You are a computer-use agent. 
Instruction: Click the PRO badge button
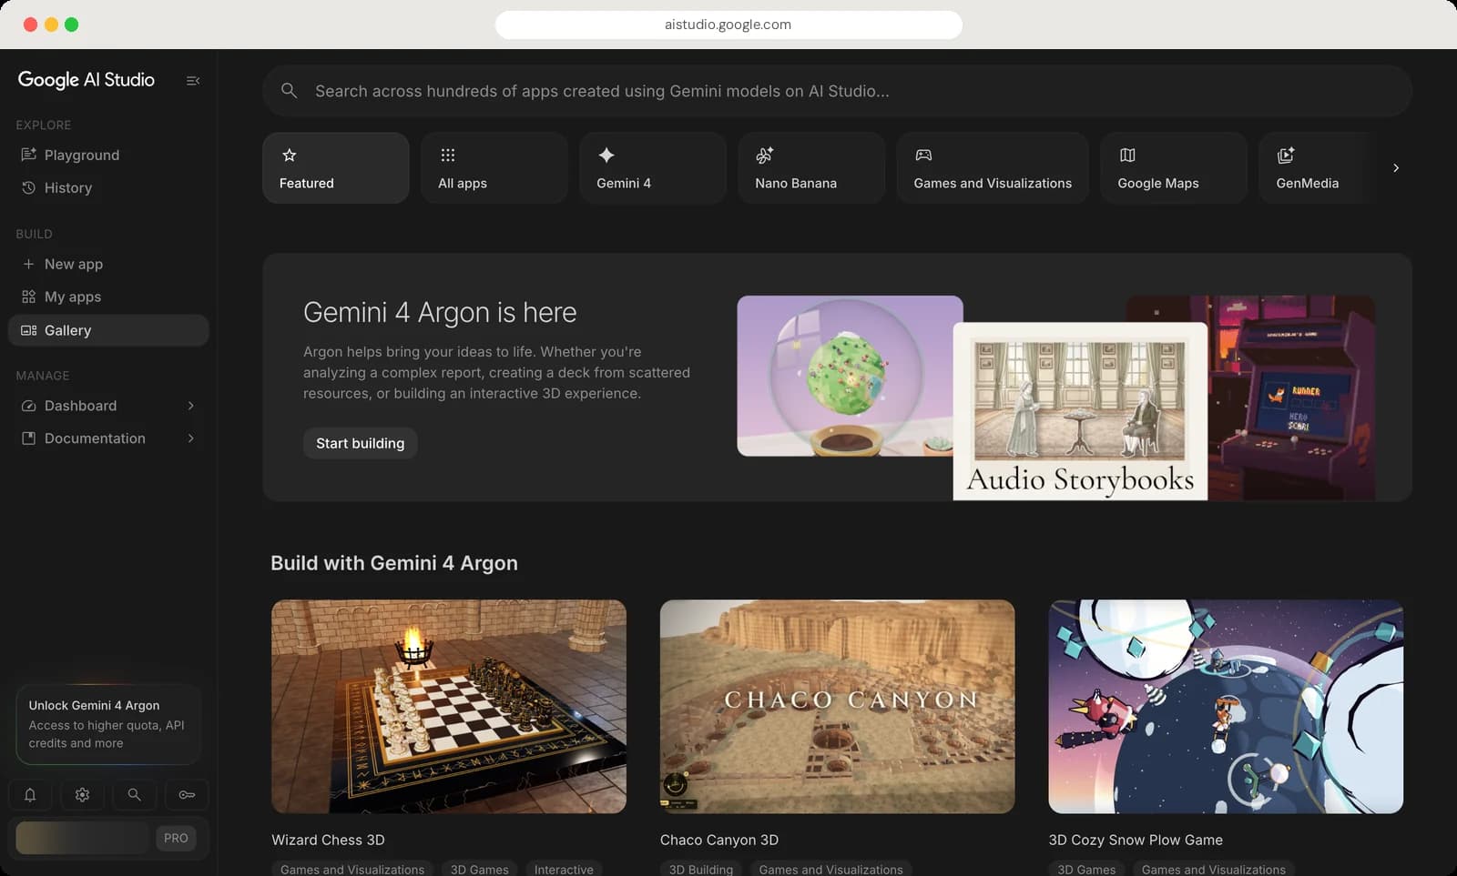(176, 838)
